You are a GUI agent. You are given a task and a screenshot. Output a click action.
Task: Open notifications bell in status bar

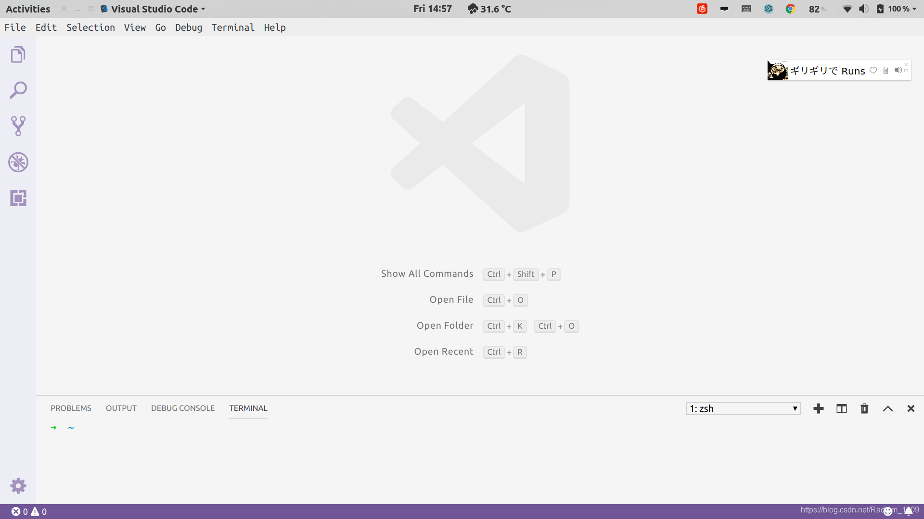(x=909, y=512)
